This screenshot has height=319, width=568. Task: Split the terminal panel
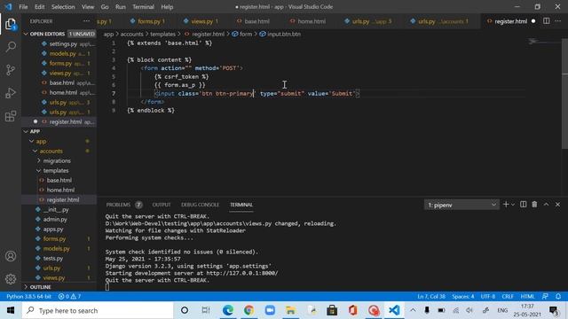[523, 205]
